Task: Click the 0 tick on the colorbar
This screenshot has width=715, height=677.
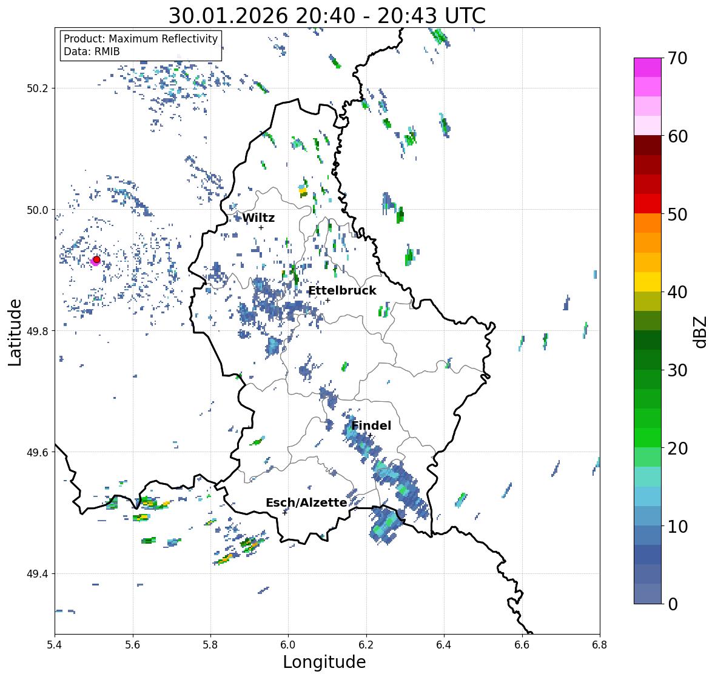Action: (x=673, y=604)
